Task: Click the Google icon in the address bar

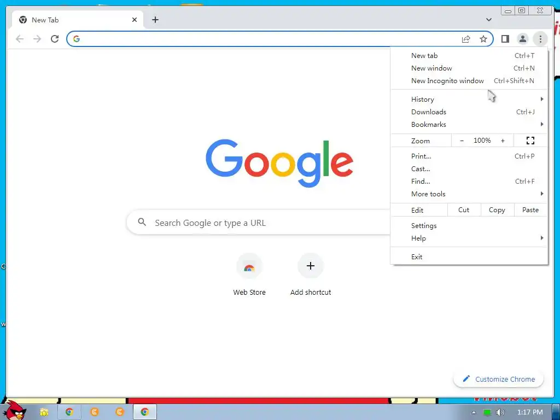Action: coord(77,39)
